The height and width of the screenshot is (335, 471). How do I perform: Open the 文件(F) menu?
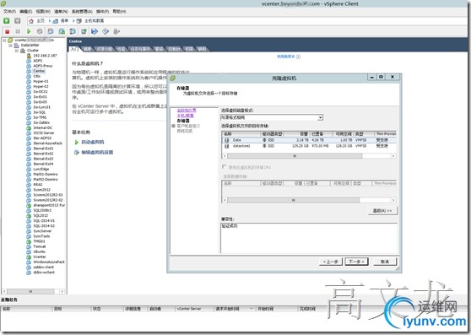tap(9, 12)
